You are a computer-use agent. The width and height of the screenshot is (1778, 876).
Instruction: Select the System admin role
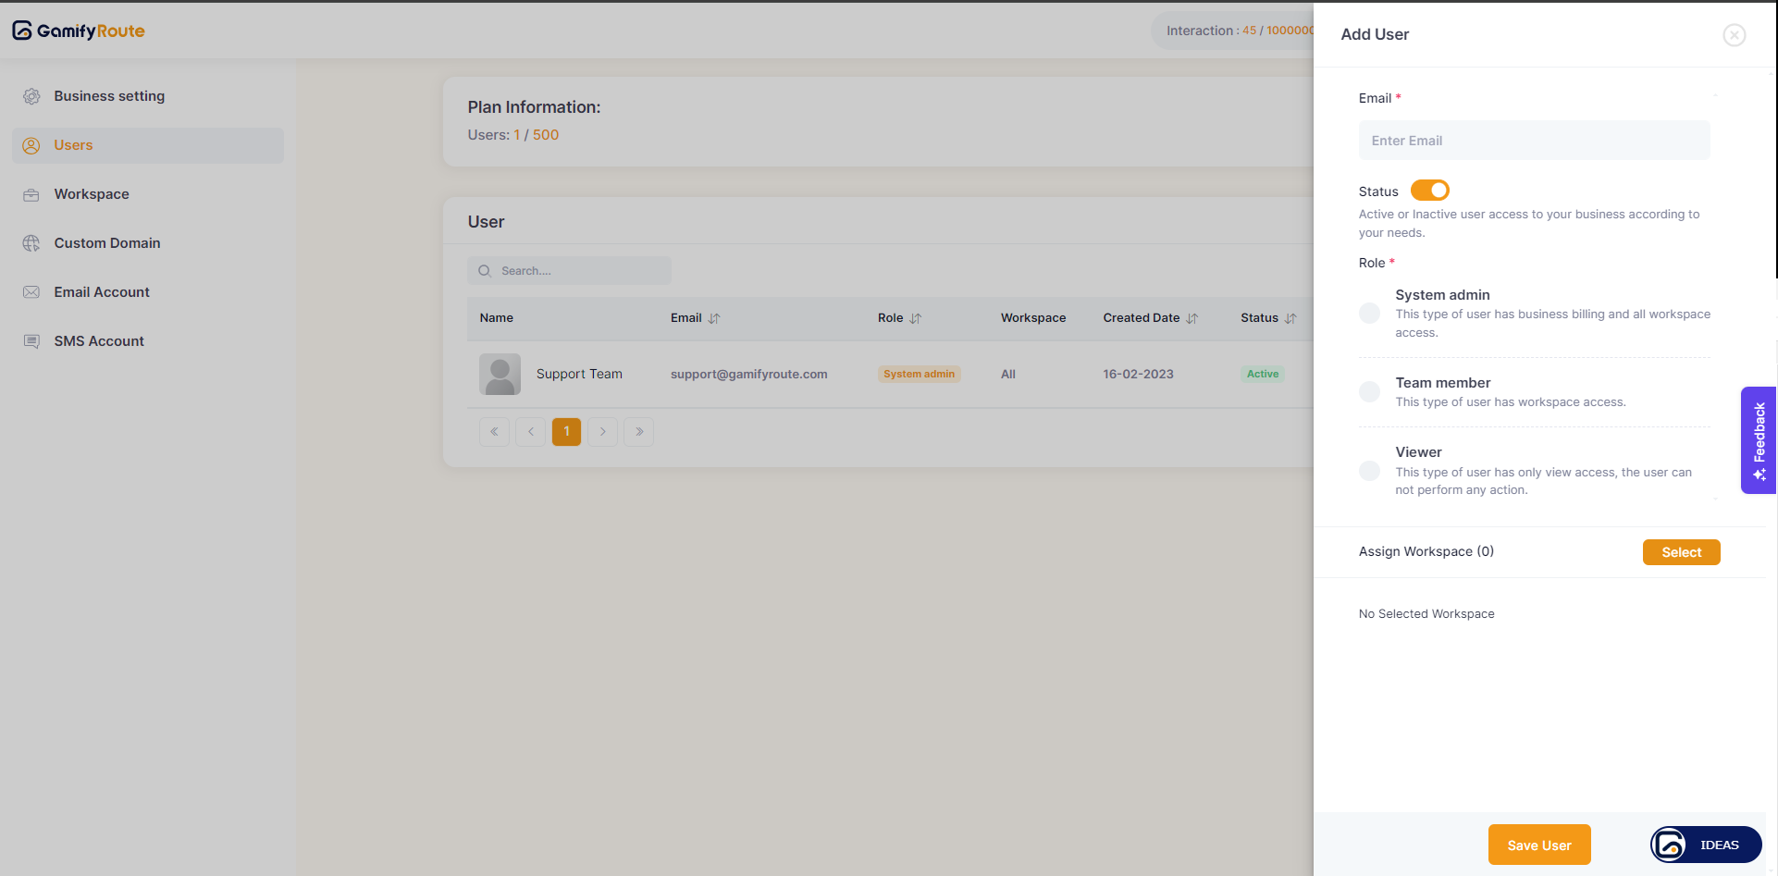(x=1369, y=314)
